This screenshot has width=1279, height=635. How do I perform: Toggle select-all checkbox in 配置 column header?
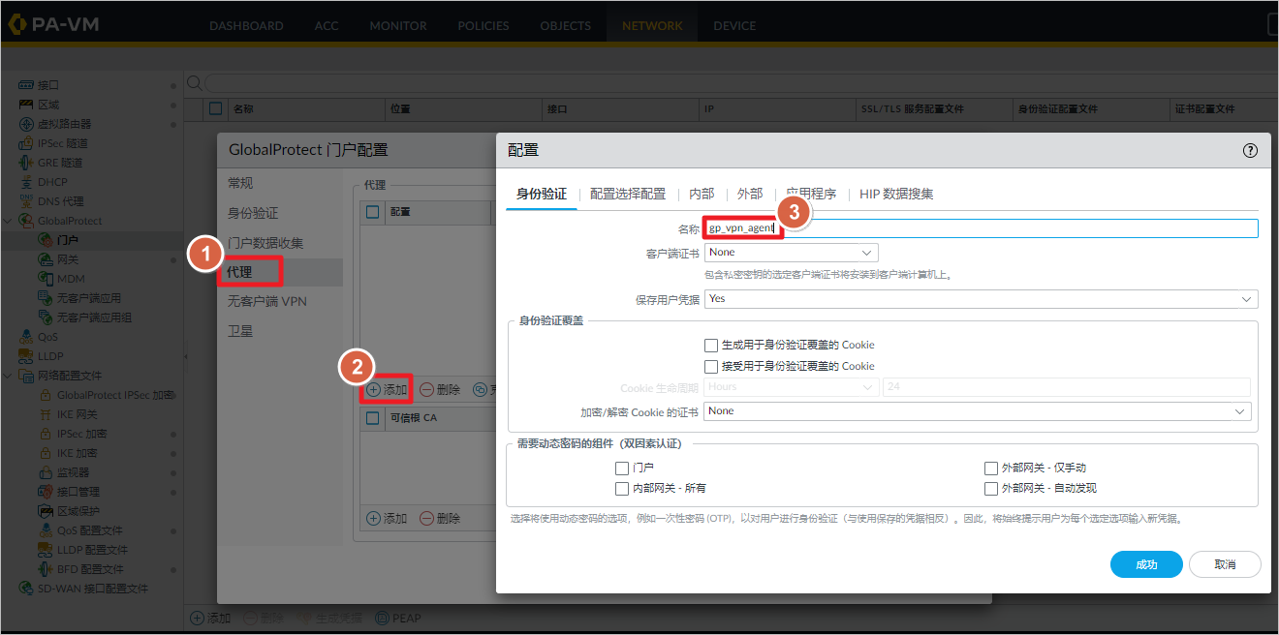[x=373, y=211]
